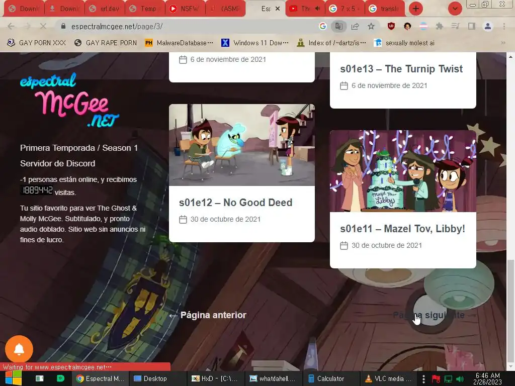Screen dimensions: 515x386
Task: Open the No Good Deed episode thumbnail
Action: [242, 145]
